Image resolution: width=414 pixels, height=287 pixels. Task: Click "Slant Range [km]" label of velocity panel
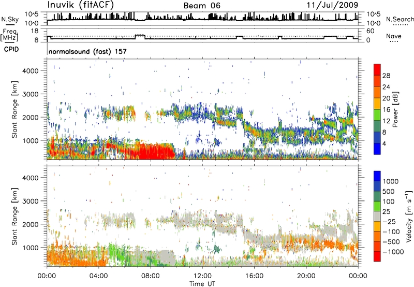pos(14,216)
